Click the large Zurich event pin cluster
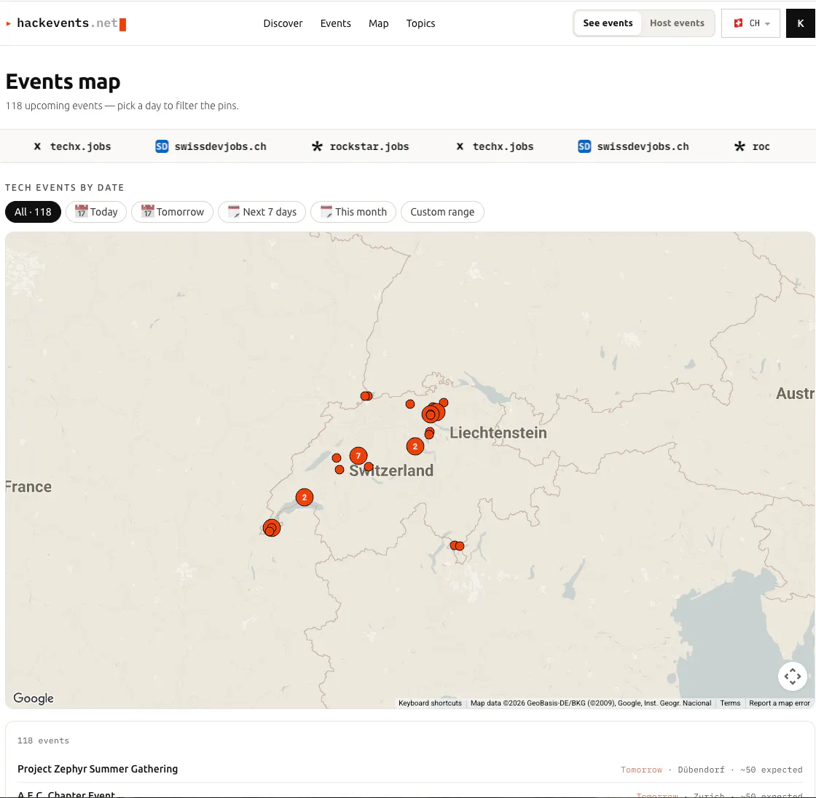 pyautogui.click(x=432, y=413)
